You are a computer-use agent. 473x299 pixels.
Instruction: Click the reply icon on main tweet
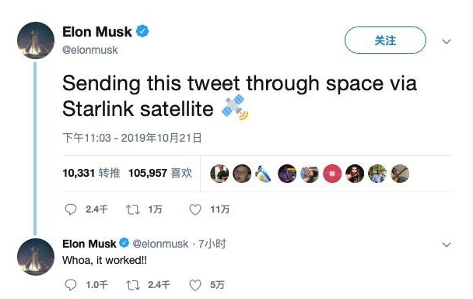pyautogui.click(x=71, y=209)
